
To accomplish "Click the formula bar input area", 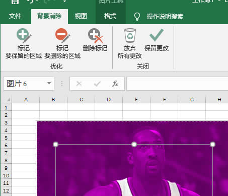I will tap(177, 84).
